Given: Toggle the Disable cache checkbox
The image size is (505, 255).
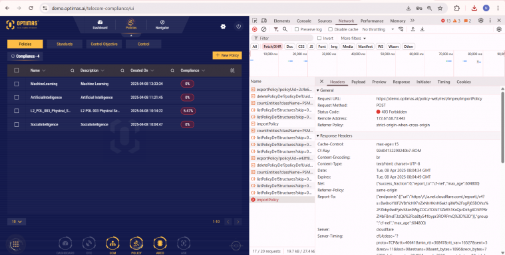Looking at the screenshot, I should coord(330,29).
